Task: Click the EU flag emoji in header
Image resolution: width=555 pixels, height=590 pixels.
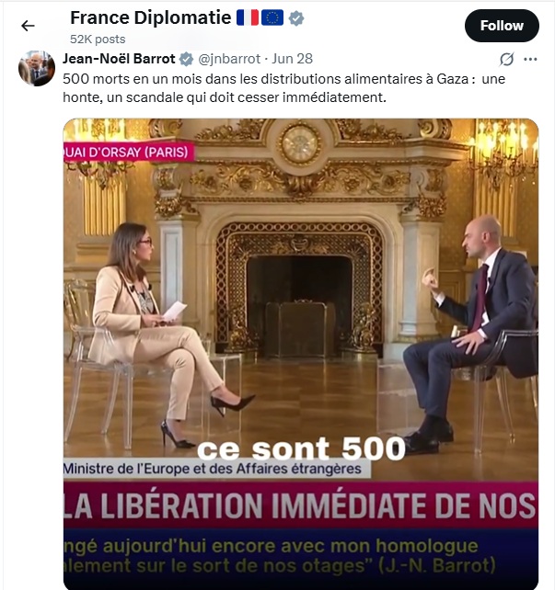Action: coord(272,17)
